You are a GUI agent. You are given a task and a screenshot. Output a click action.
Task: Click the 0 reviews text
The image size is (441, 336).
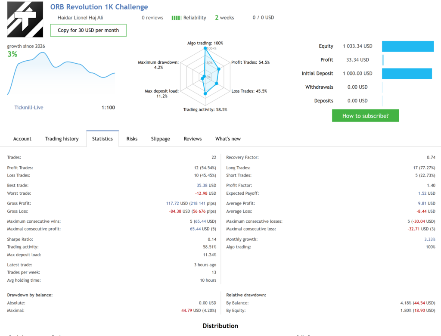pos(152,18)
